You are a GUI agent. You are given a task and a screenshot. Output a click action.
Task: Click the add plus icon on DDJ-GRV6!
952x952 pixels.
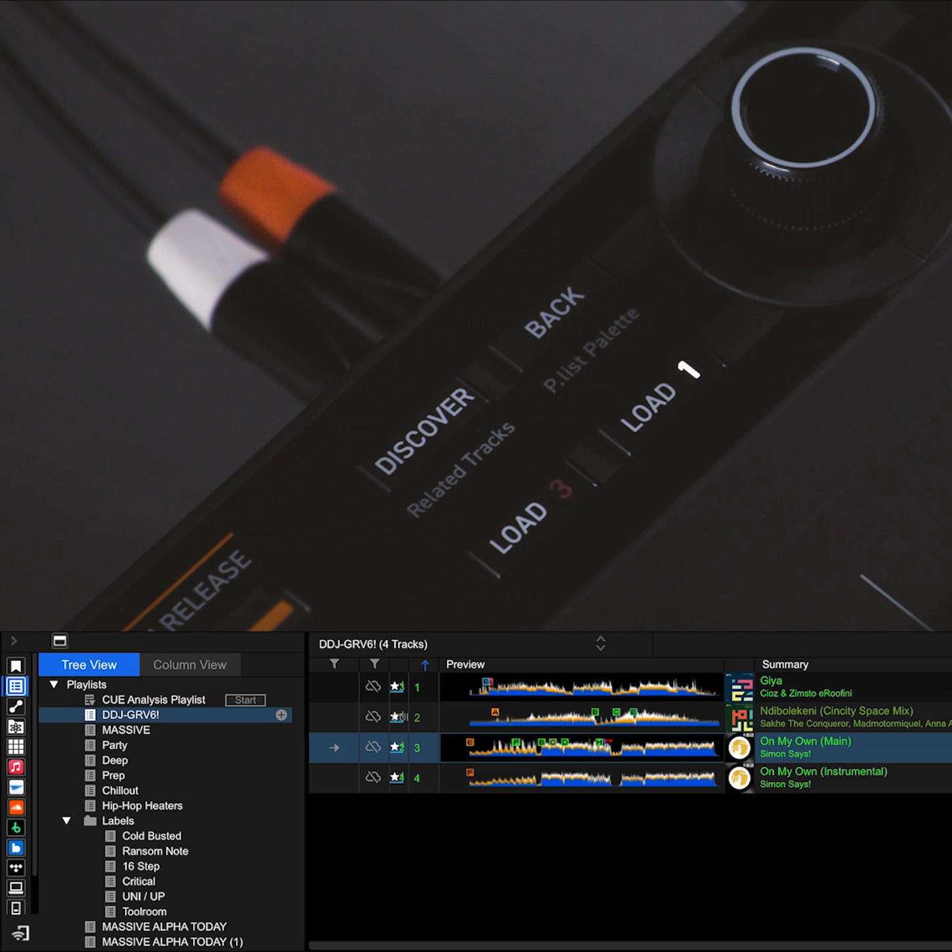tap(281, 715)
